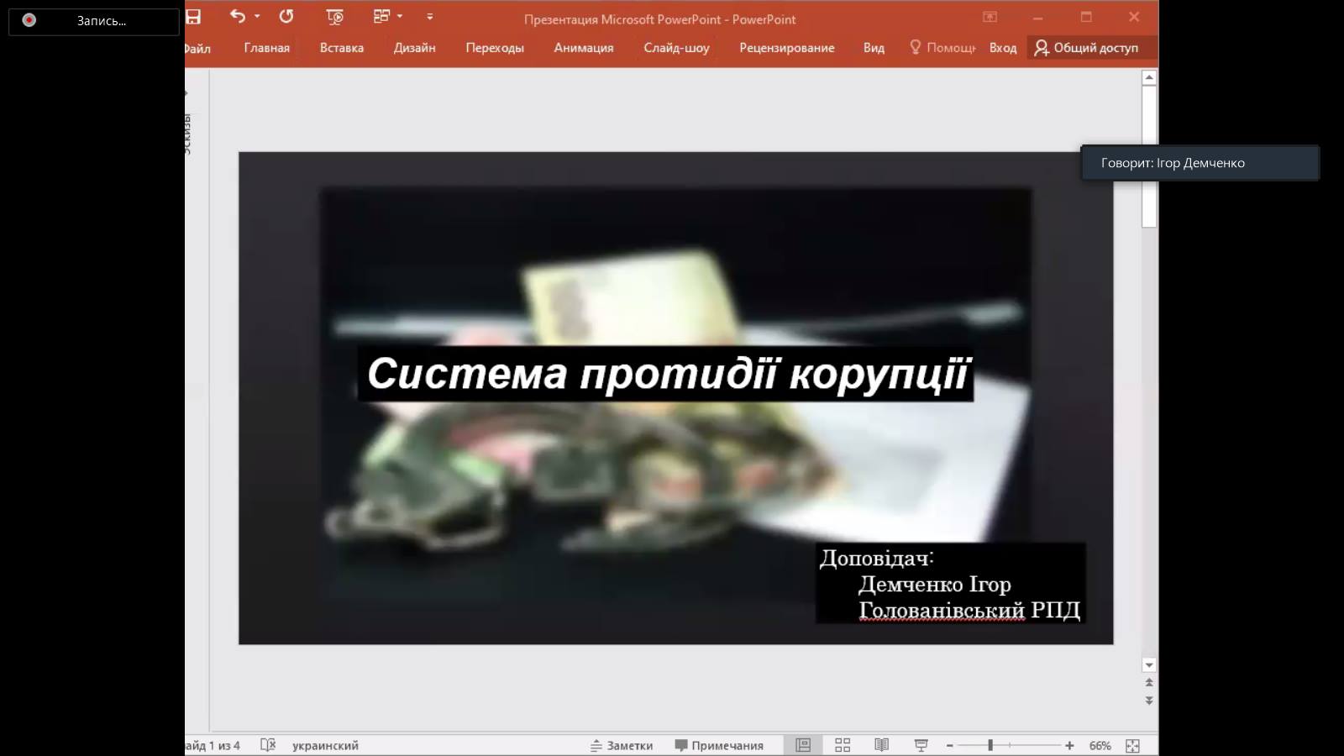Toggle the Заметки notes pane
The width and height of the screenshot is (1344, 756).
click(622, 745)
